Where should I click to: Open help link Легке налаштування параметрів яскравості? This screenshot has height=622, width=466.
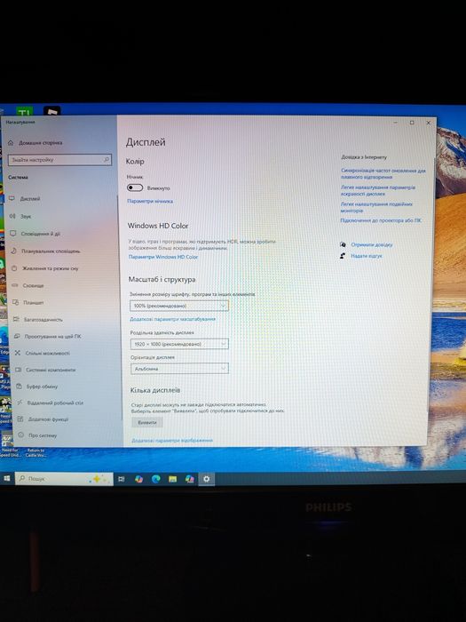pos(378,190)
